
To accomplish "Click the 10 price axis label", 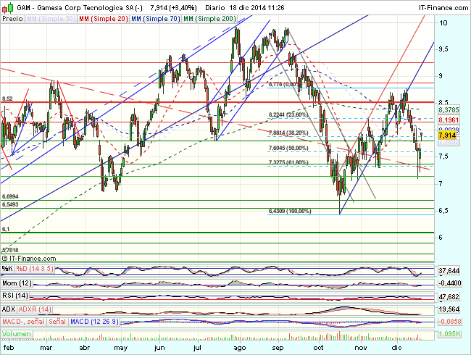I will [x=443, y=23].
